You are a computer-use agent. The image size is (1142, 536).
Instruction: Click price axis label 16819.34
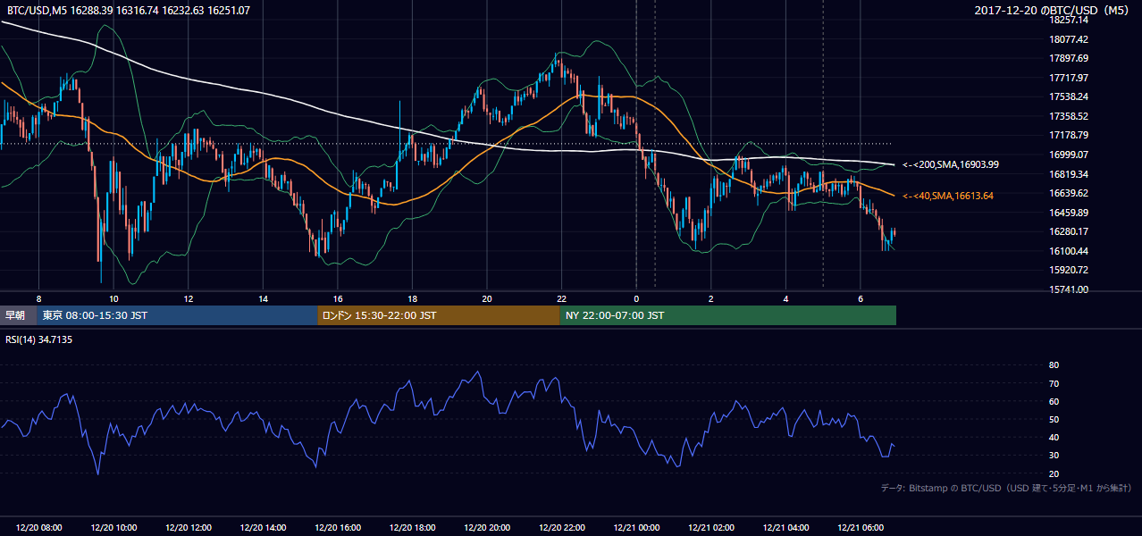(1069, 174)
